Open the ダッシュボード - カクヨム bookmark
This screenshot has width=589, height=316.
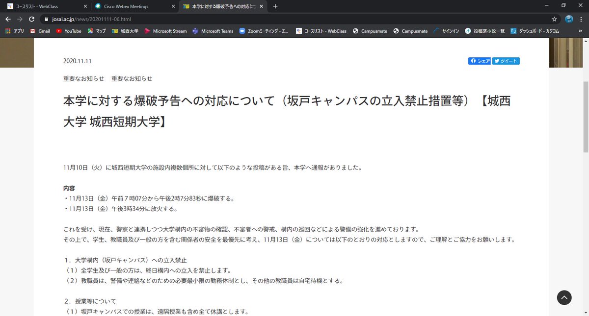pyautogui.click(x=534, y=31)
